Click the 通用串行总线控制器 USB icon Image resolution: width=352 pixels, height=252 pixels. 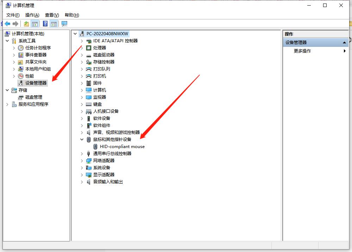pos(89,154)
